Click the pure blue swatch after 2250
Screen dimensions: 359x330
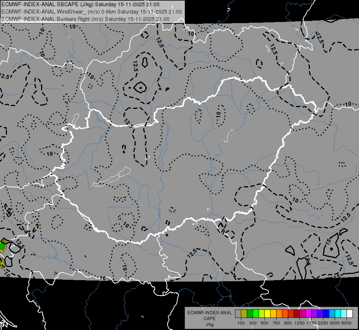point(326,314)
